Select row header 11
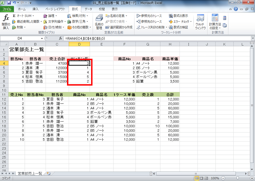Image resolution: width=255 pixels, height=181 pixels. [4, 95]
